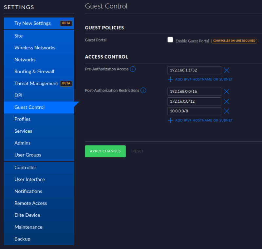Image resolution: width=262 pixels, height=249 pixels.
Task: Go to Notifications settings
Action: tap(39, 191)
